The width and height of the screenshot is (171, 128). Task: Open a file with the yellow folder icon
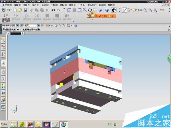[20, 10]
